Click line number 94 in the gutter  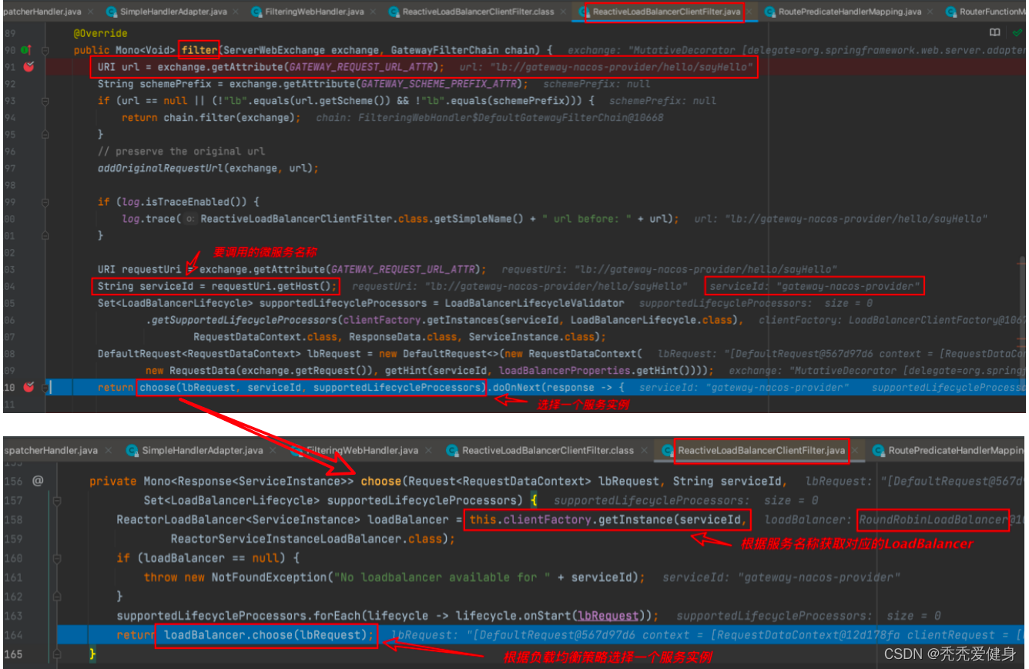[10, 118]
